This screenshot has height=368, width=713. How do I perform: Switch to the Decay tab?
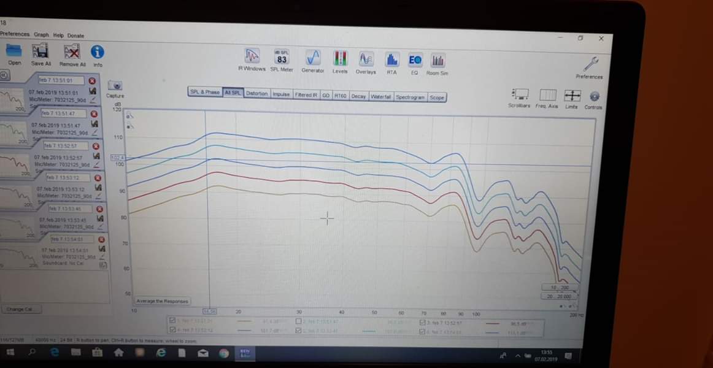pyautogui.click(x=358, y=96)
